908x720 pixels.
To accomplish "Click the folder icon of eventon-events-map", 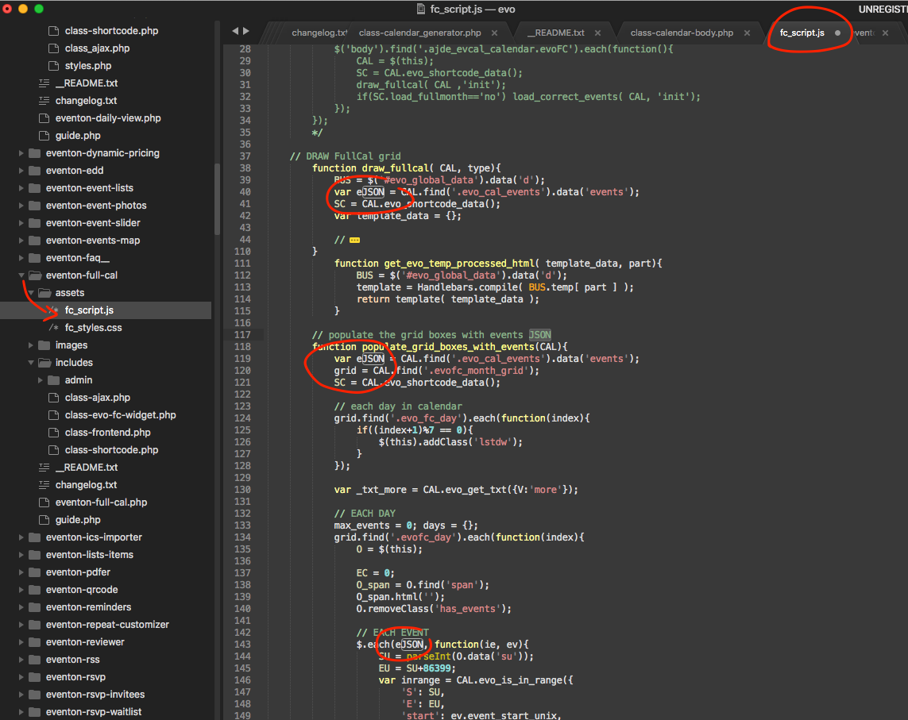I will click(x=34, y=241).
